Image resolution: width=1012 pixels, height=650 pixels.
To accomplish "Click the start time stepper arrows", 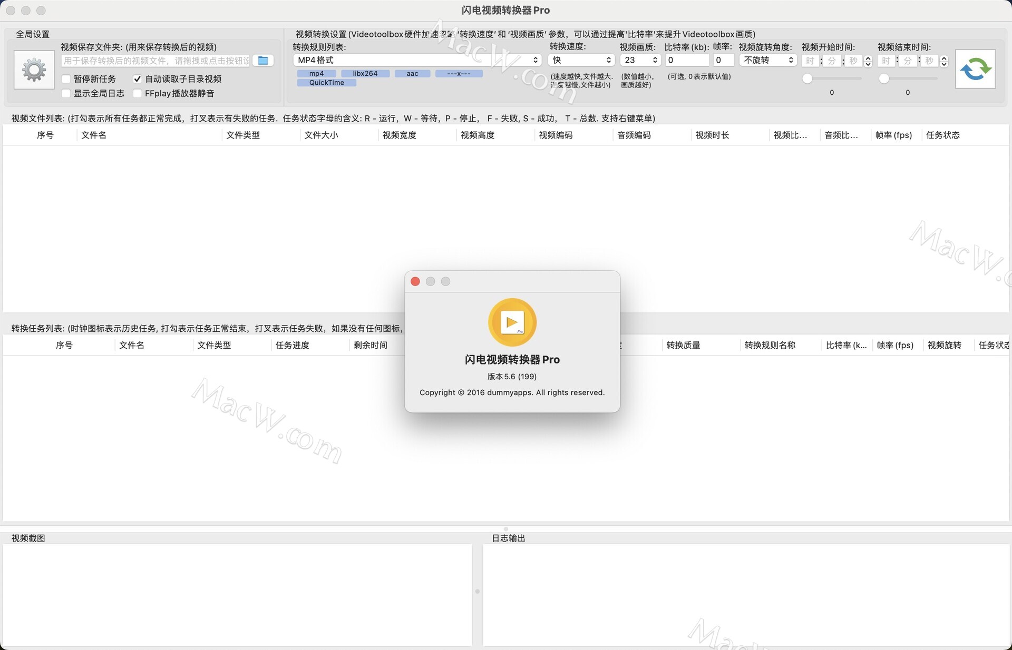I will click(868, 61).
